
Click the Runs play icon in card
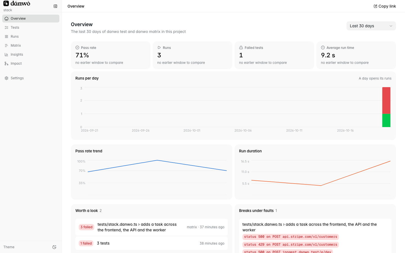click(159, 48)
